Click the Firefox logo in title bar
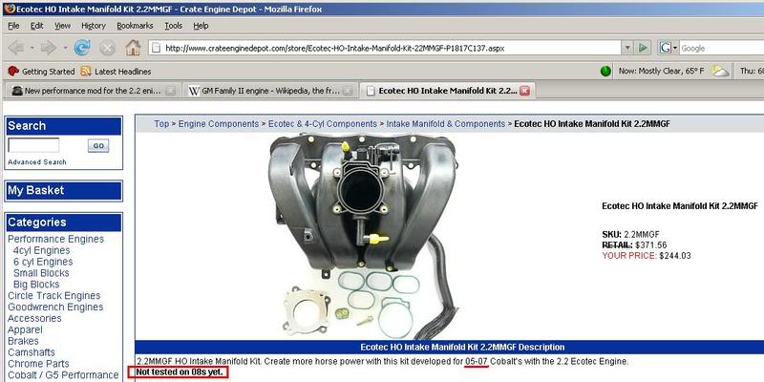 9,9
